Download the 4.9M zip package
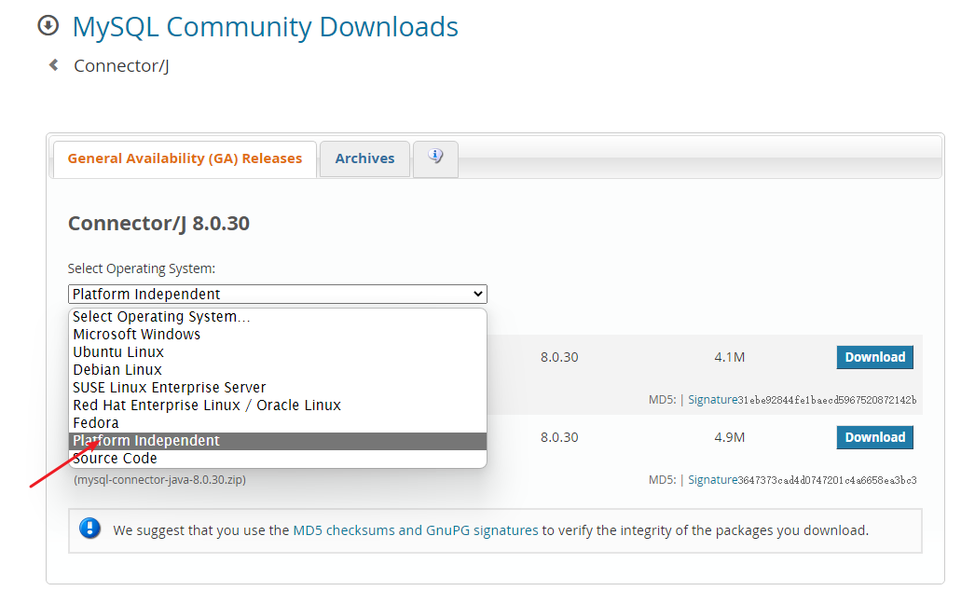Viewport: 975px width, 591px height. 874,437
